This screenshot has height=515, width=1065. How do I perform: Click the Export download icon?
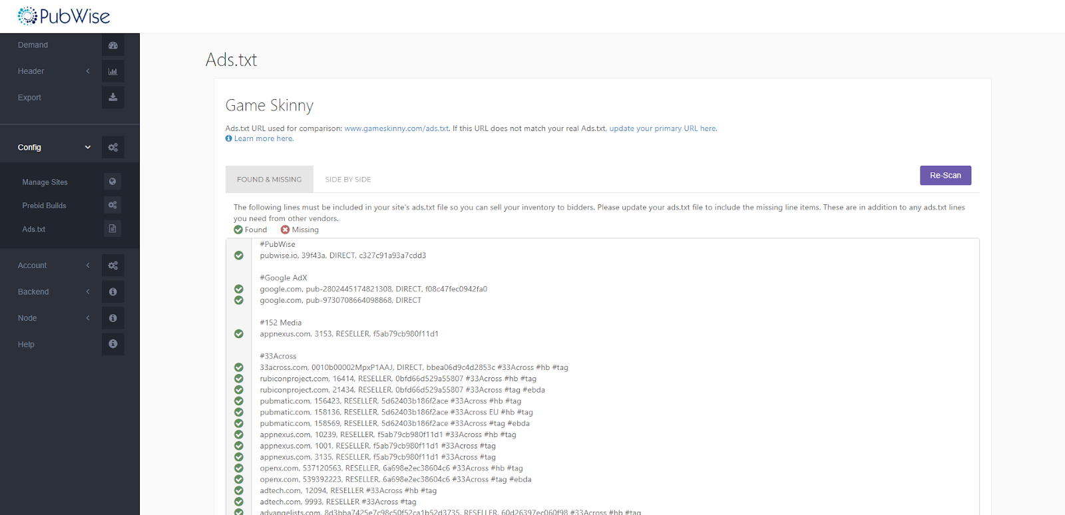point(113,97)
